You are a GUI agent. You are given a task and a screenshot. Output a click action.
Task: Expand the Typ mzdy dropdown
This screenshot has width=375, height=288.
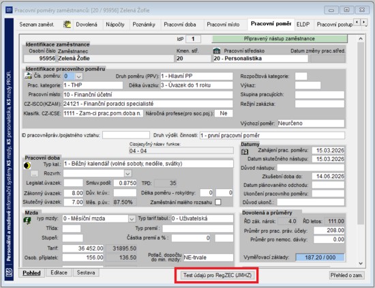(x=132, y=218)
